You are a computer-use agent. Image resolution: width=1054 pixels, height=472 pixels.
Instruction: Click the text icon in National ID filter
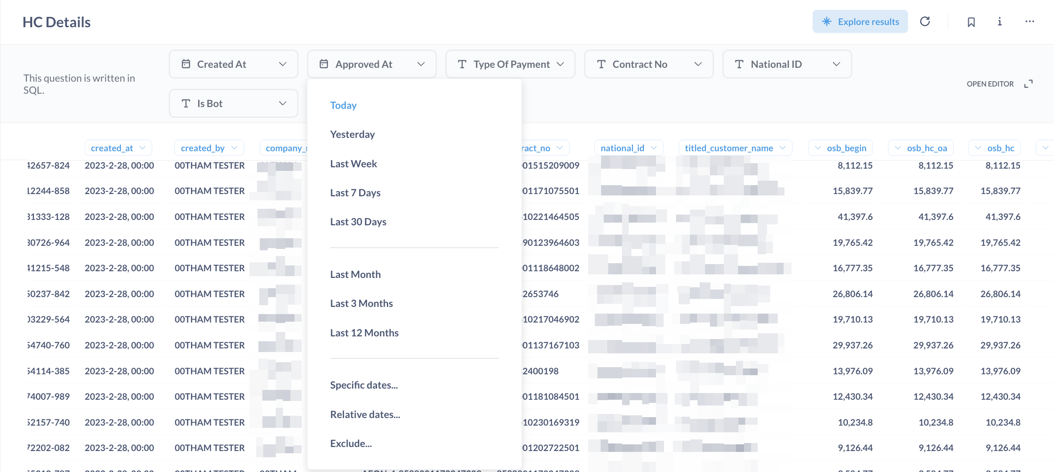pyautogui.click(x=739, y=64)
